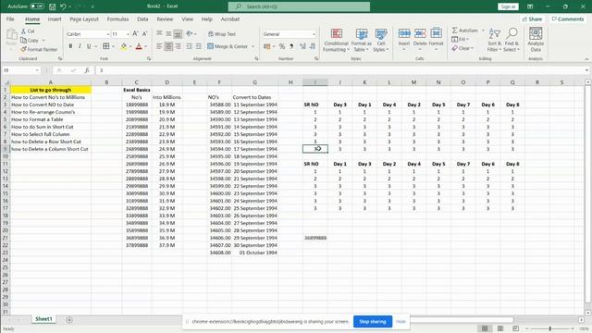Click the Comments button

click(567, 19)
